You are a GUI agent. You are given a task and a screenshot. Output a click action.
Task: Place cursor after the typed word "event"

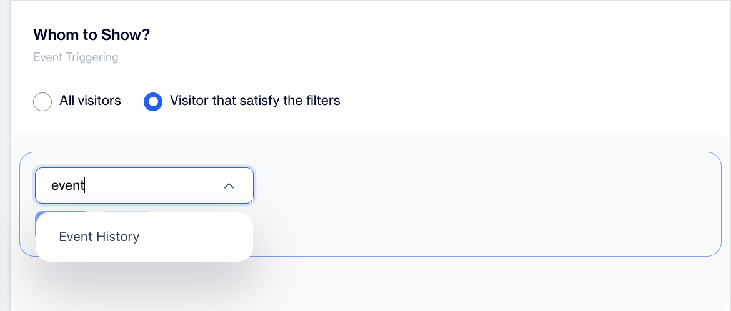tap(84, 185)
